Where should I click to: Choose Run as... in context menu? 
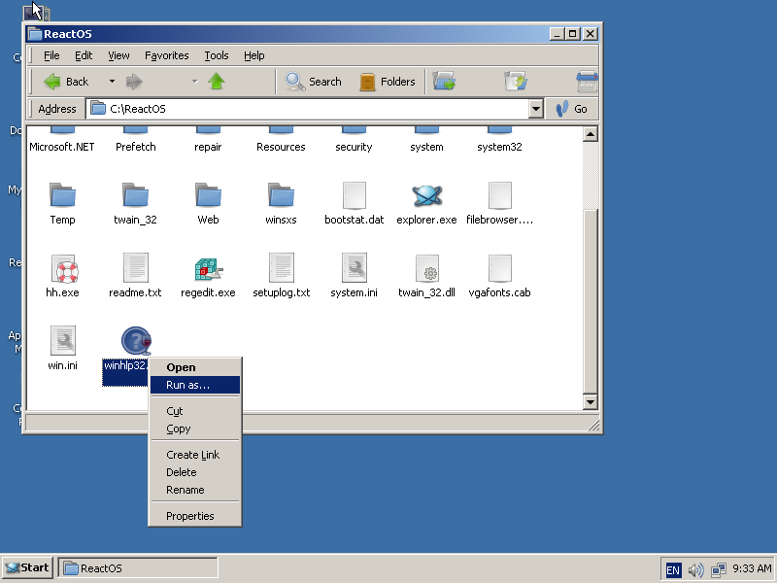pyautogui.click(x=195, y=385)
